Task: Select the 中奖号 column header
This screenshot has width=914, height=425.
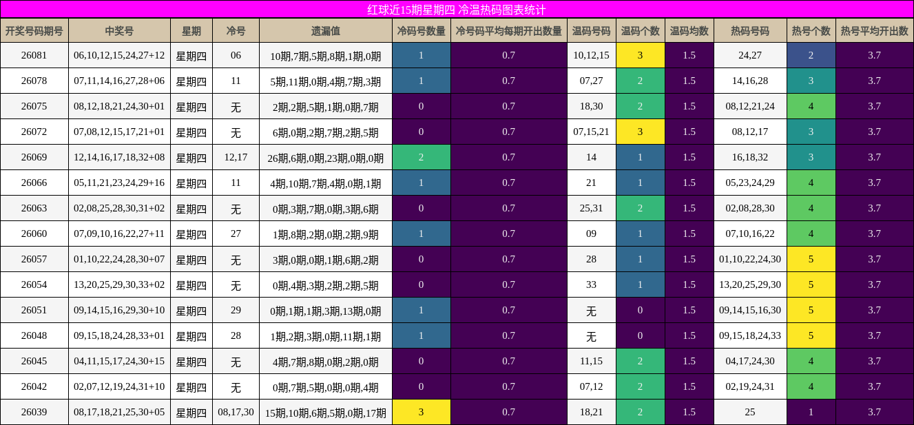Action: point(120,31)
